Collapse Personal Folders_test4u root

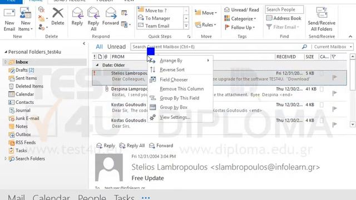pyautogui.click(x=6, y=52)
